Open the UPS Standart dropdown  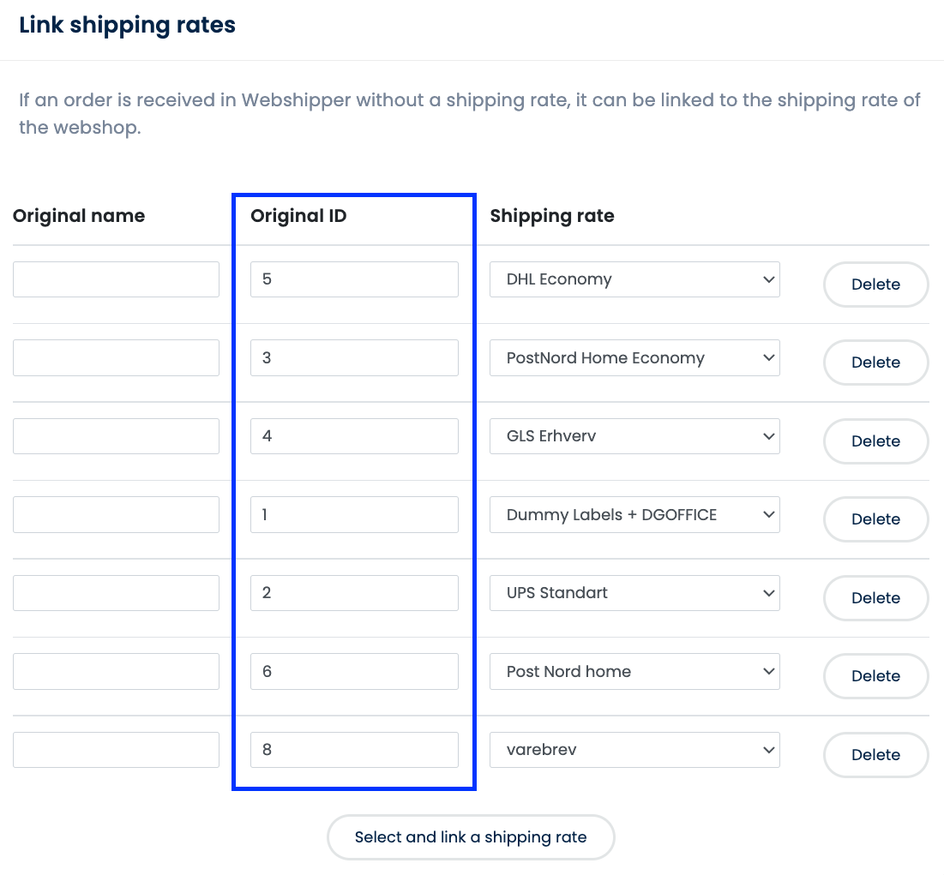coord(634,593)
